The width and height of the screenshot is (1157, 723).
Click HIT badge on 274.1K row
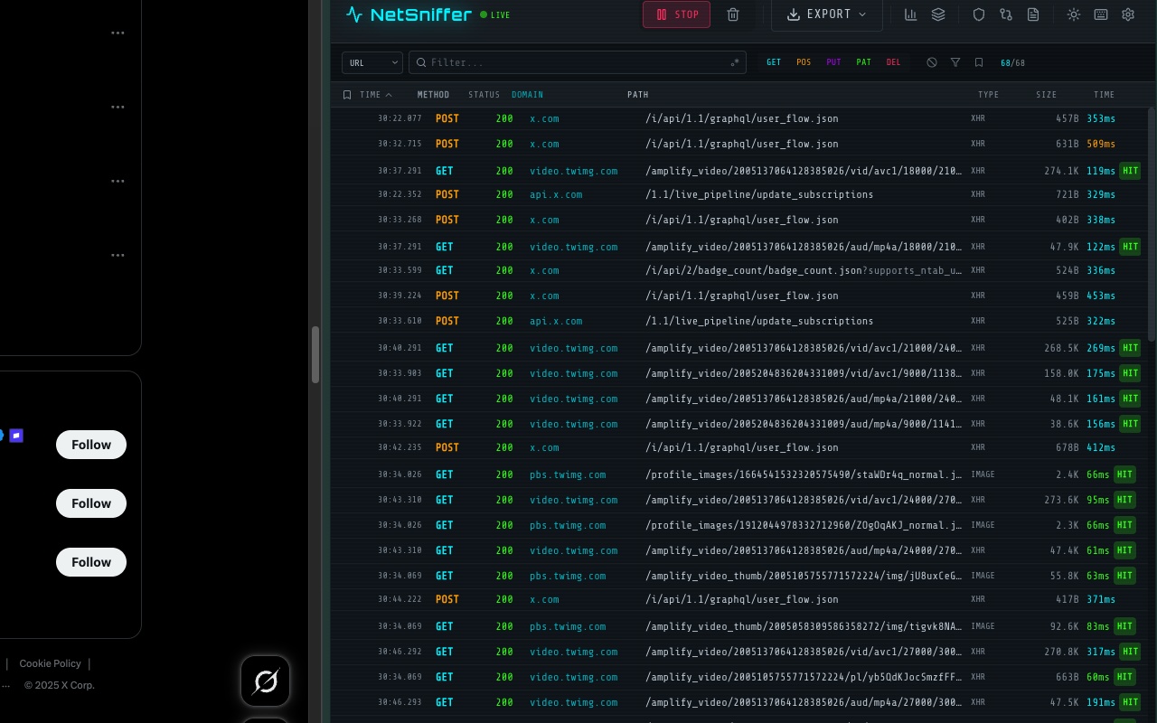pyautogui.click(x=1130, y=171)
